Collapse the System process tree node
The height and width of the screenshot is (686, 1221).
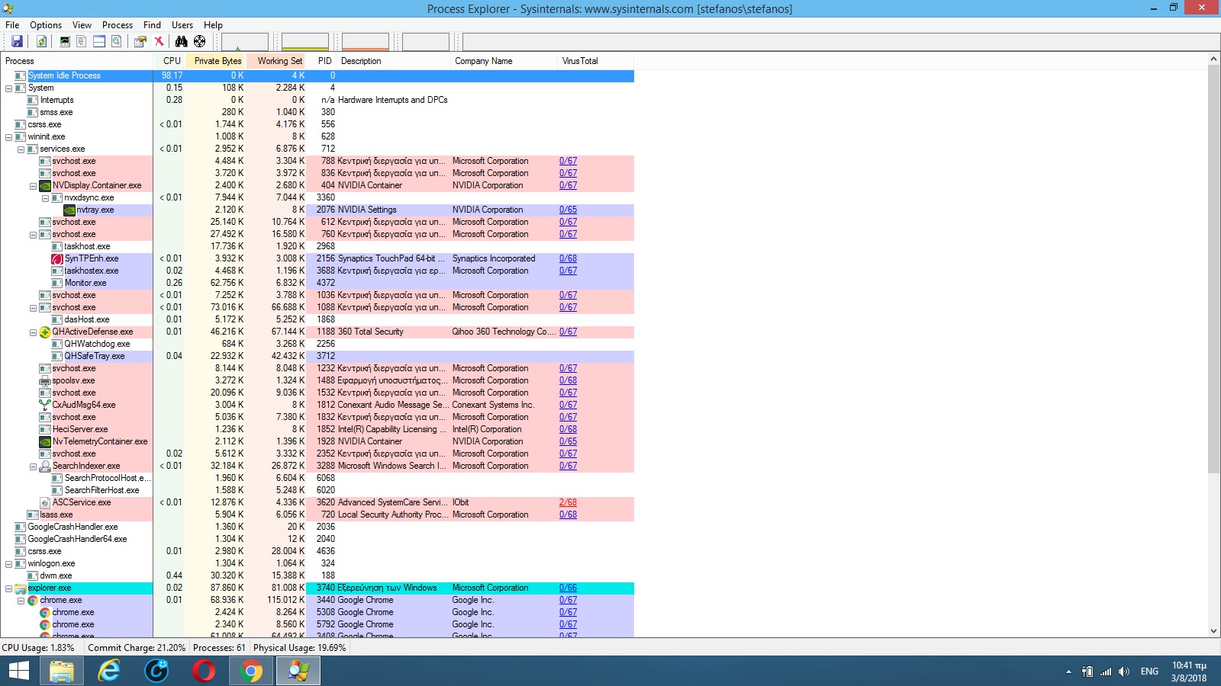[x=8, y=88]
